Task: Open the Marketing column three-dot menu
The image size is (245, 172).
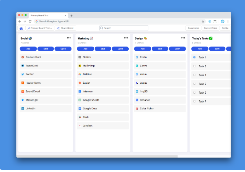Action: pyautogui.click(x=126, y=38)
